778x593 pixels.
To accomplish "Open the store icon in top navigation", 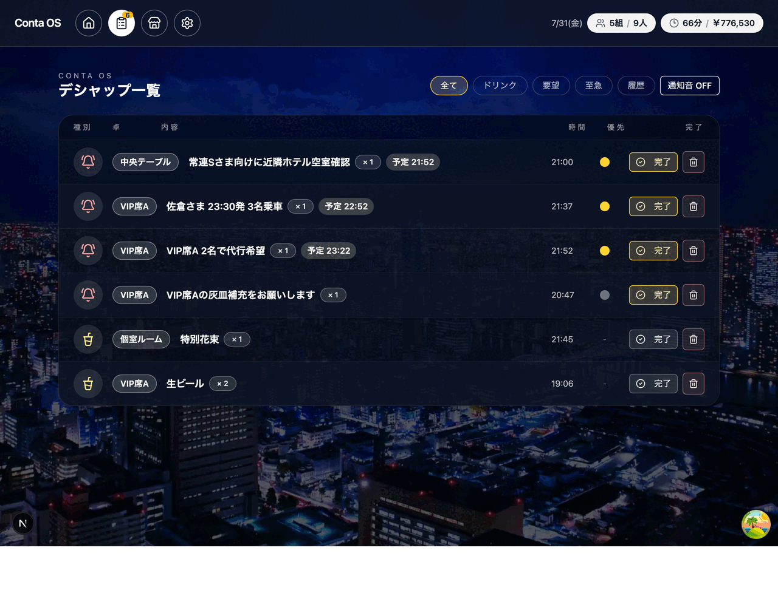I will [154, 23].
